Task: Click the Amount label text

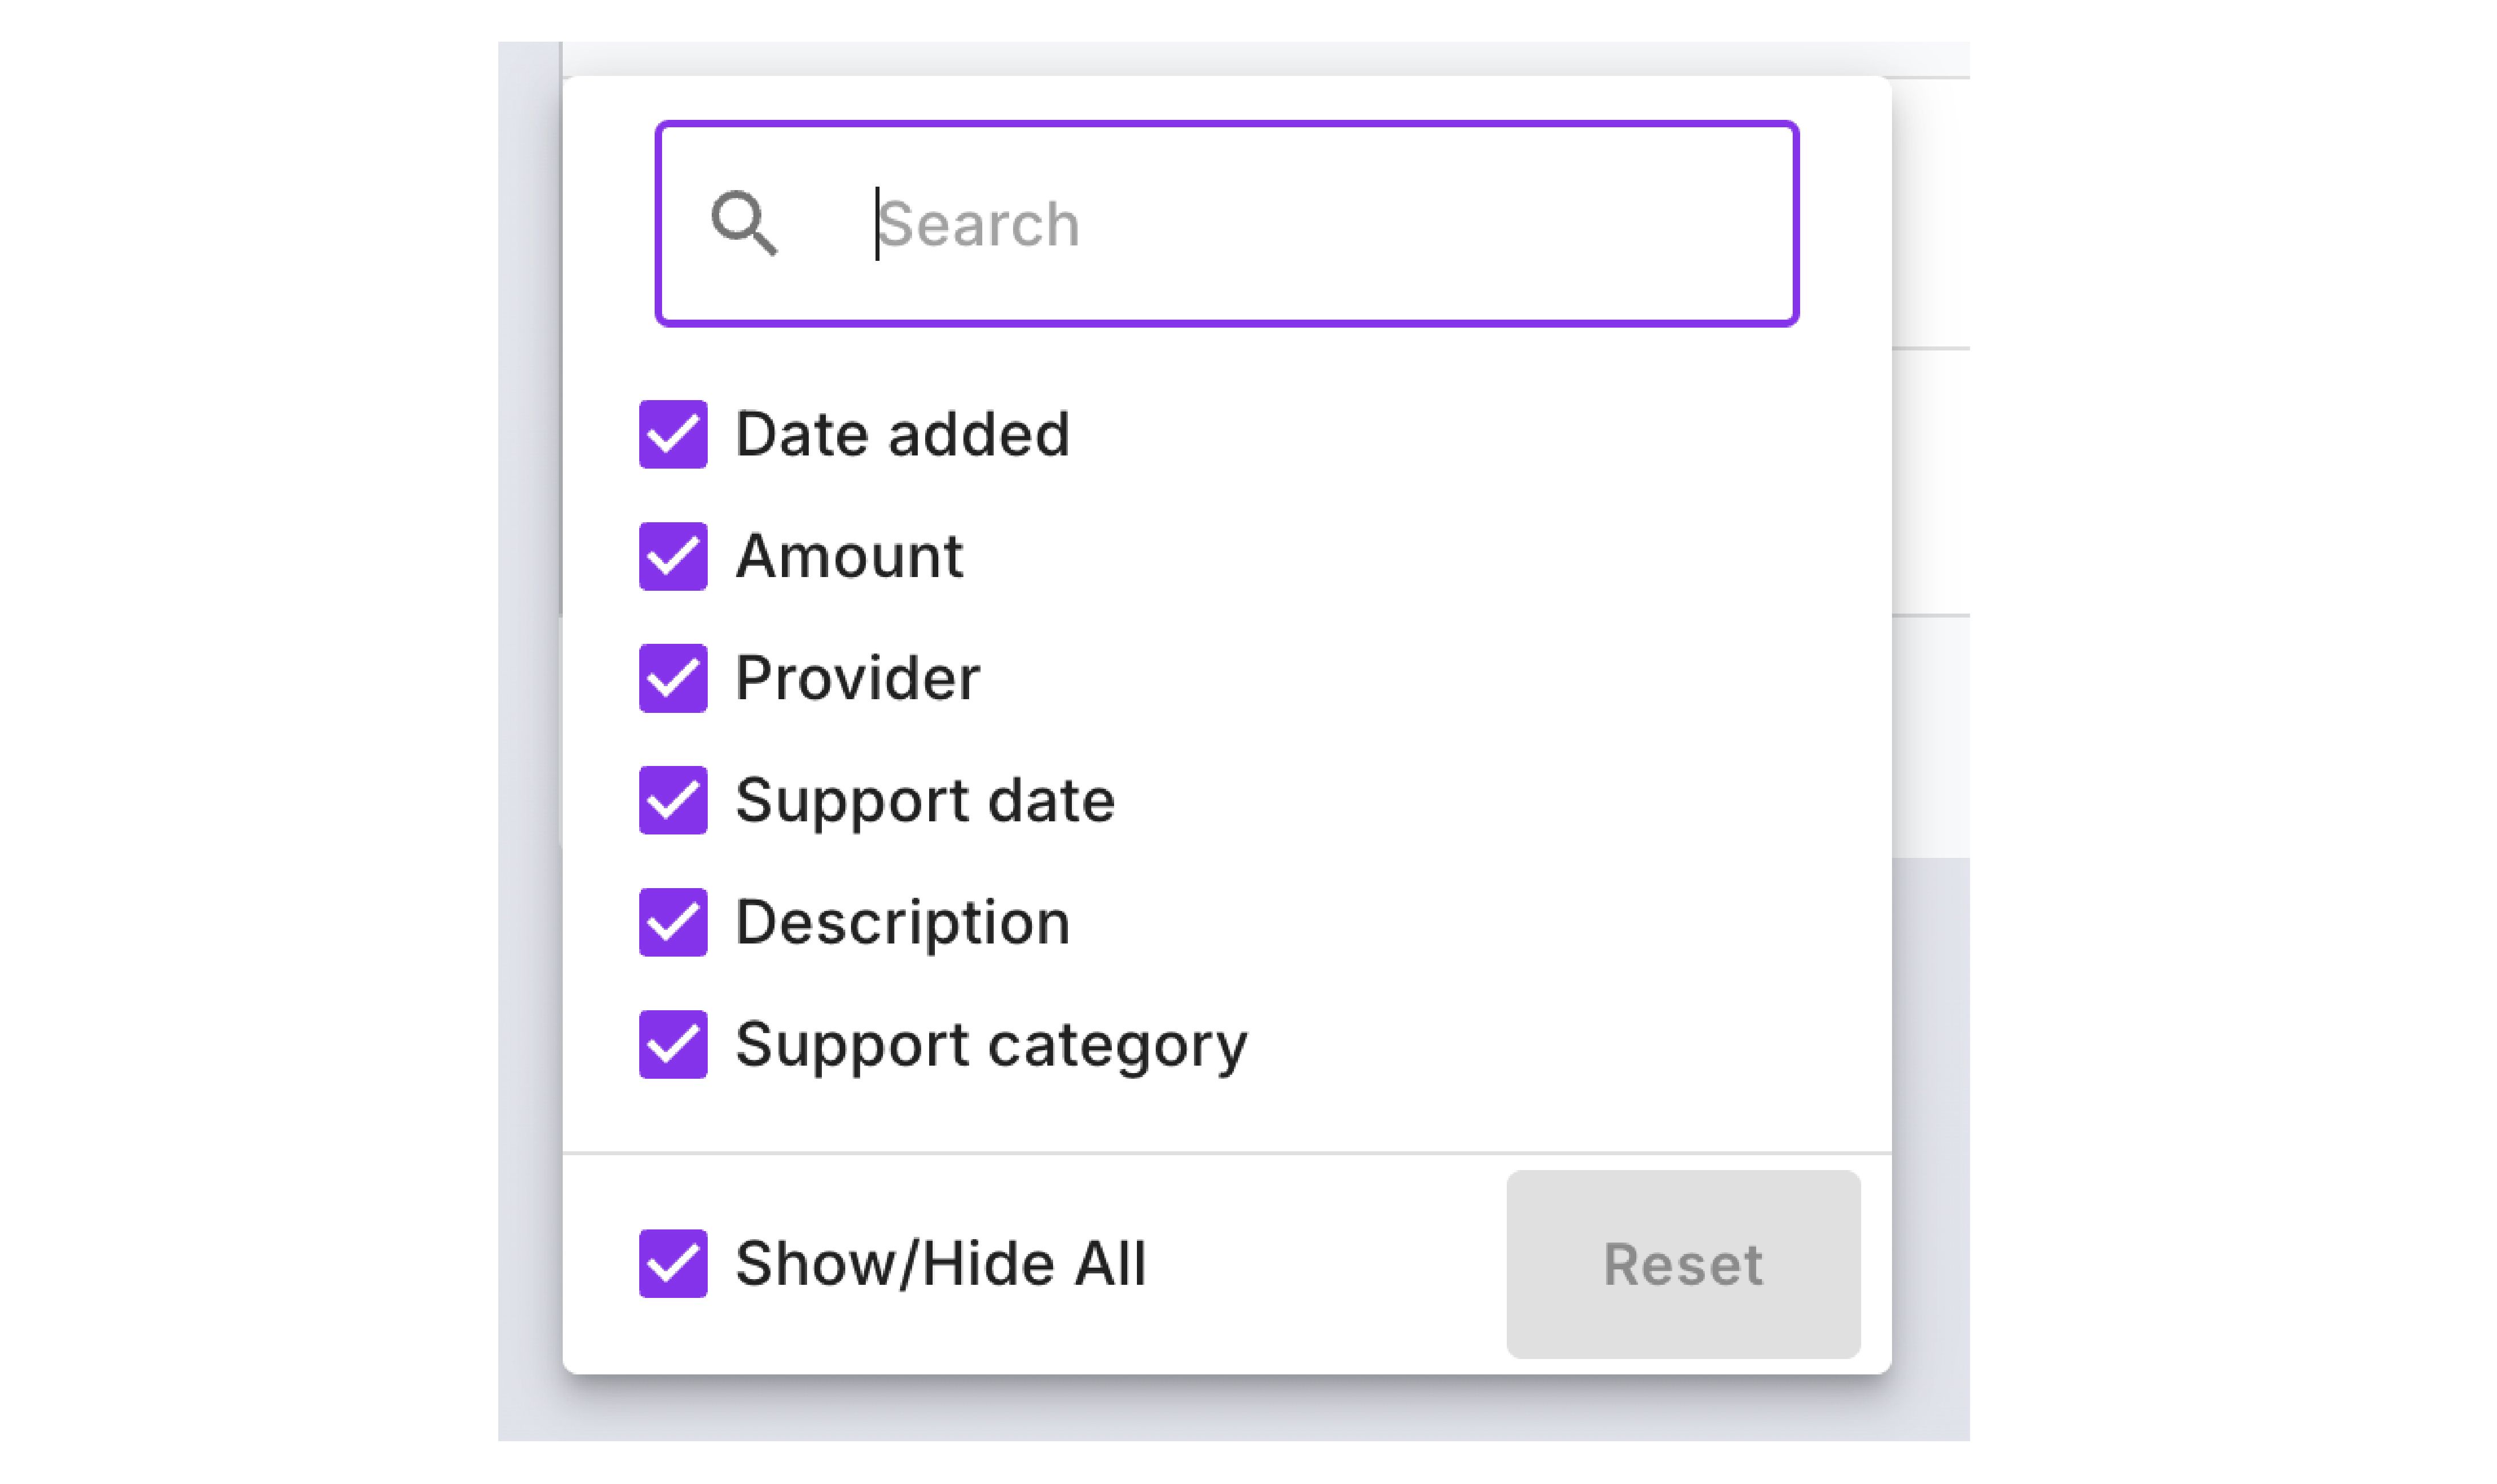Action: [849, 556]
